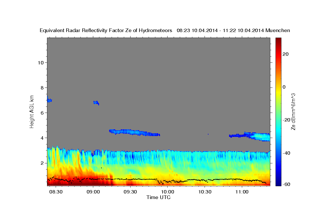This screenshot has height=223, width=334.
Task: Click the colorbar unit label 'Ze dBmm^6/m^3'
Action: tap(293, 112)
